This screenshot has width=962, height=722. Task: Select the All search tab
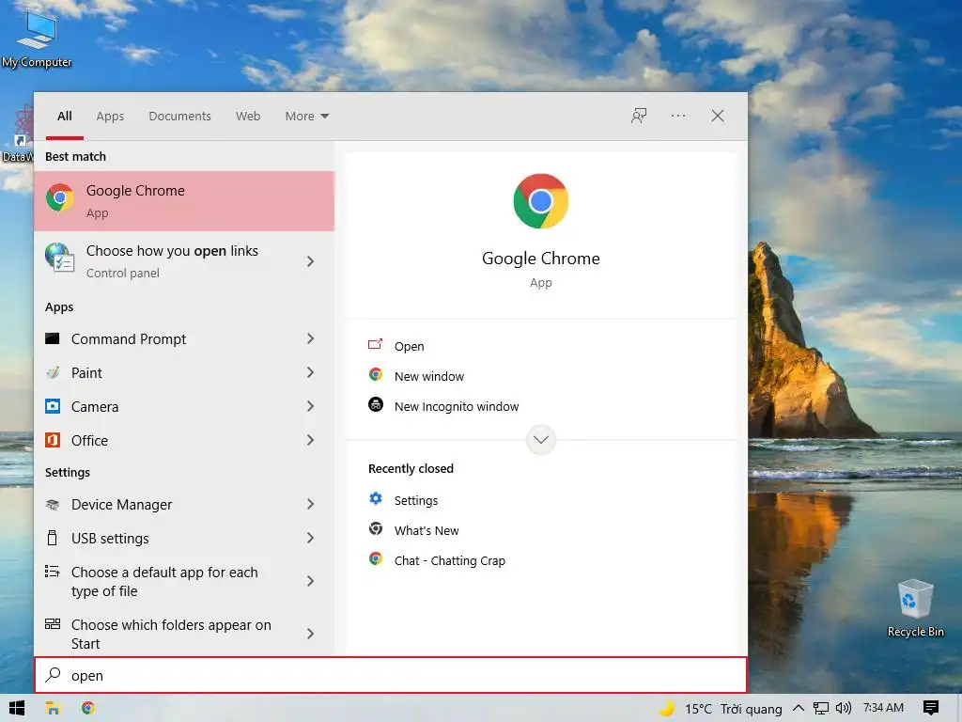(65, 116)
